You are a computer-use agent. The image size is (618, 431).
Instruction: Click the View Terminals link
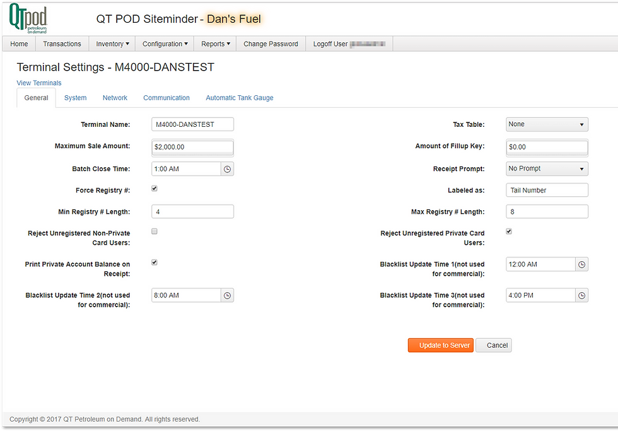click(39, 83)
